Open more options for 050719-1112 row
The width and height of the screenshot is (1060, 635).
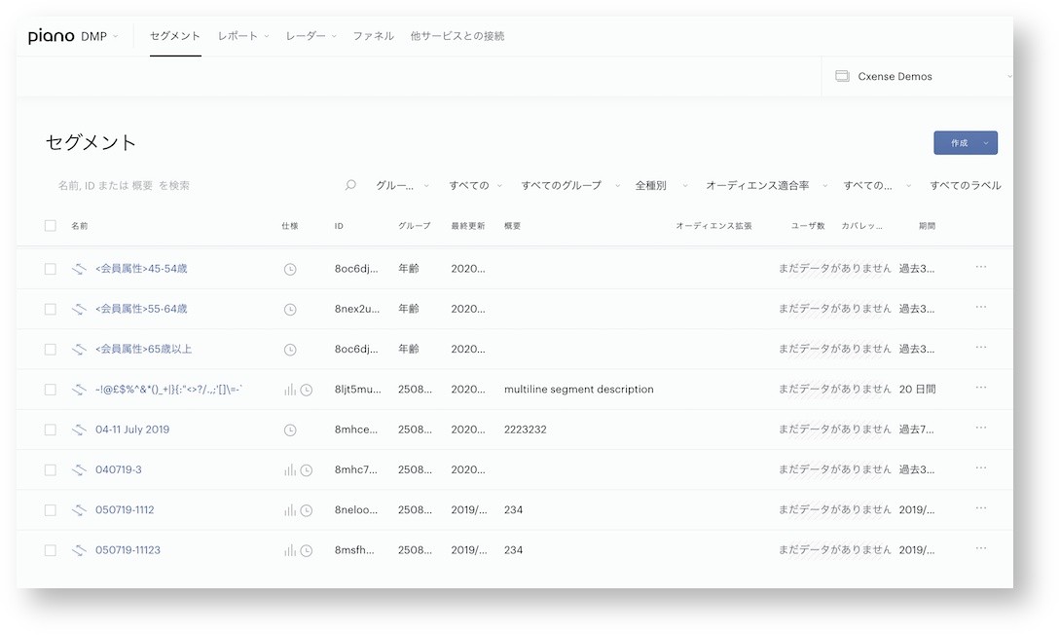[x=981, y=508]
